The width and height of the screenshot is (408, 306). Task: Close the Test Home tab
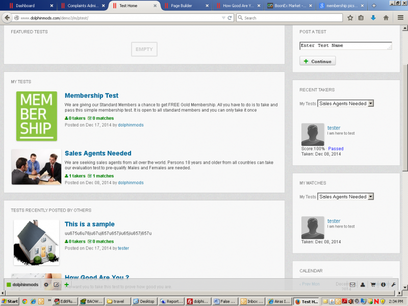155,6
